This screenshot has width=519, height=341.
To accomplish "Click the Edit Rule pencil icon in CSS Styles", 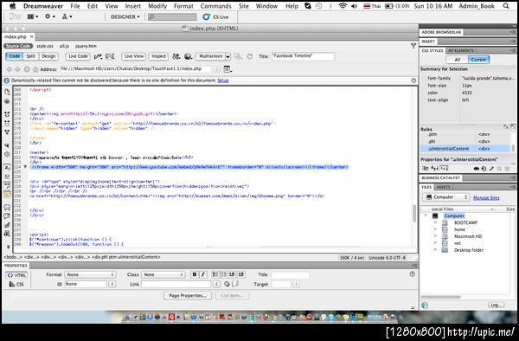I will click(x=491, y=169).
